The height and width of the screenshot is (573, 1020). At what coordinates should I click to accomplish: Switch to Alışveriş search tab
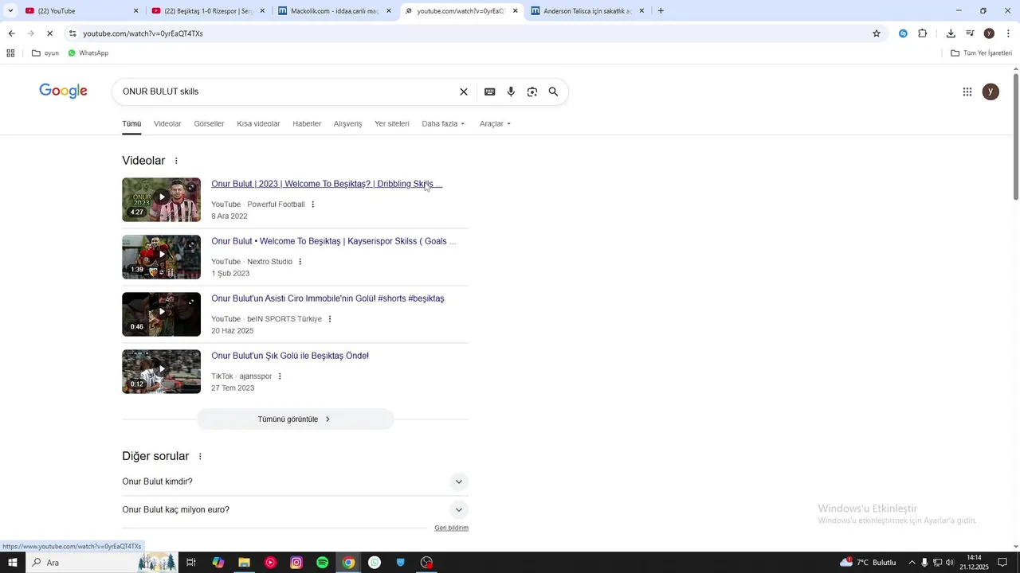347,124
